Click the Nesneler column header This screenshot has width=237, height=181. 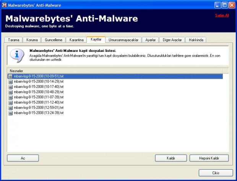[x=115, y=71]
